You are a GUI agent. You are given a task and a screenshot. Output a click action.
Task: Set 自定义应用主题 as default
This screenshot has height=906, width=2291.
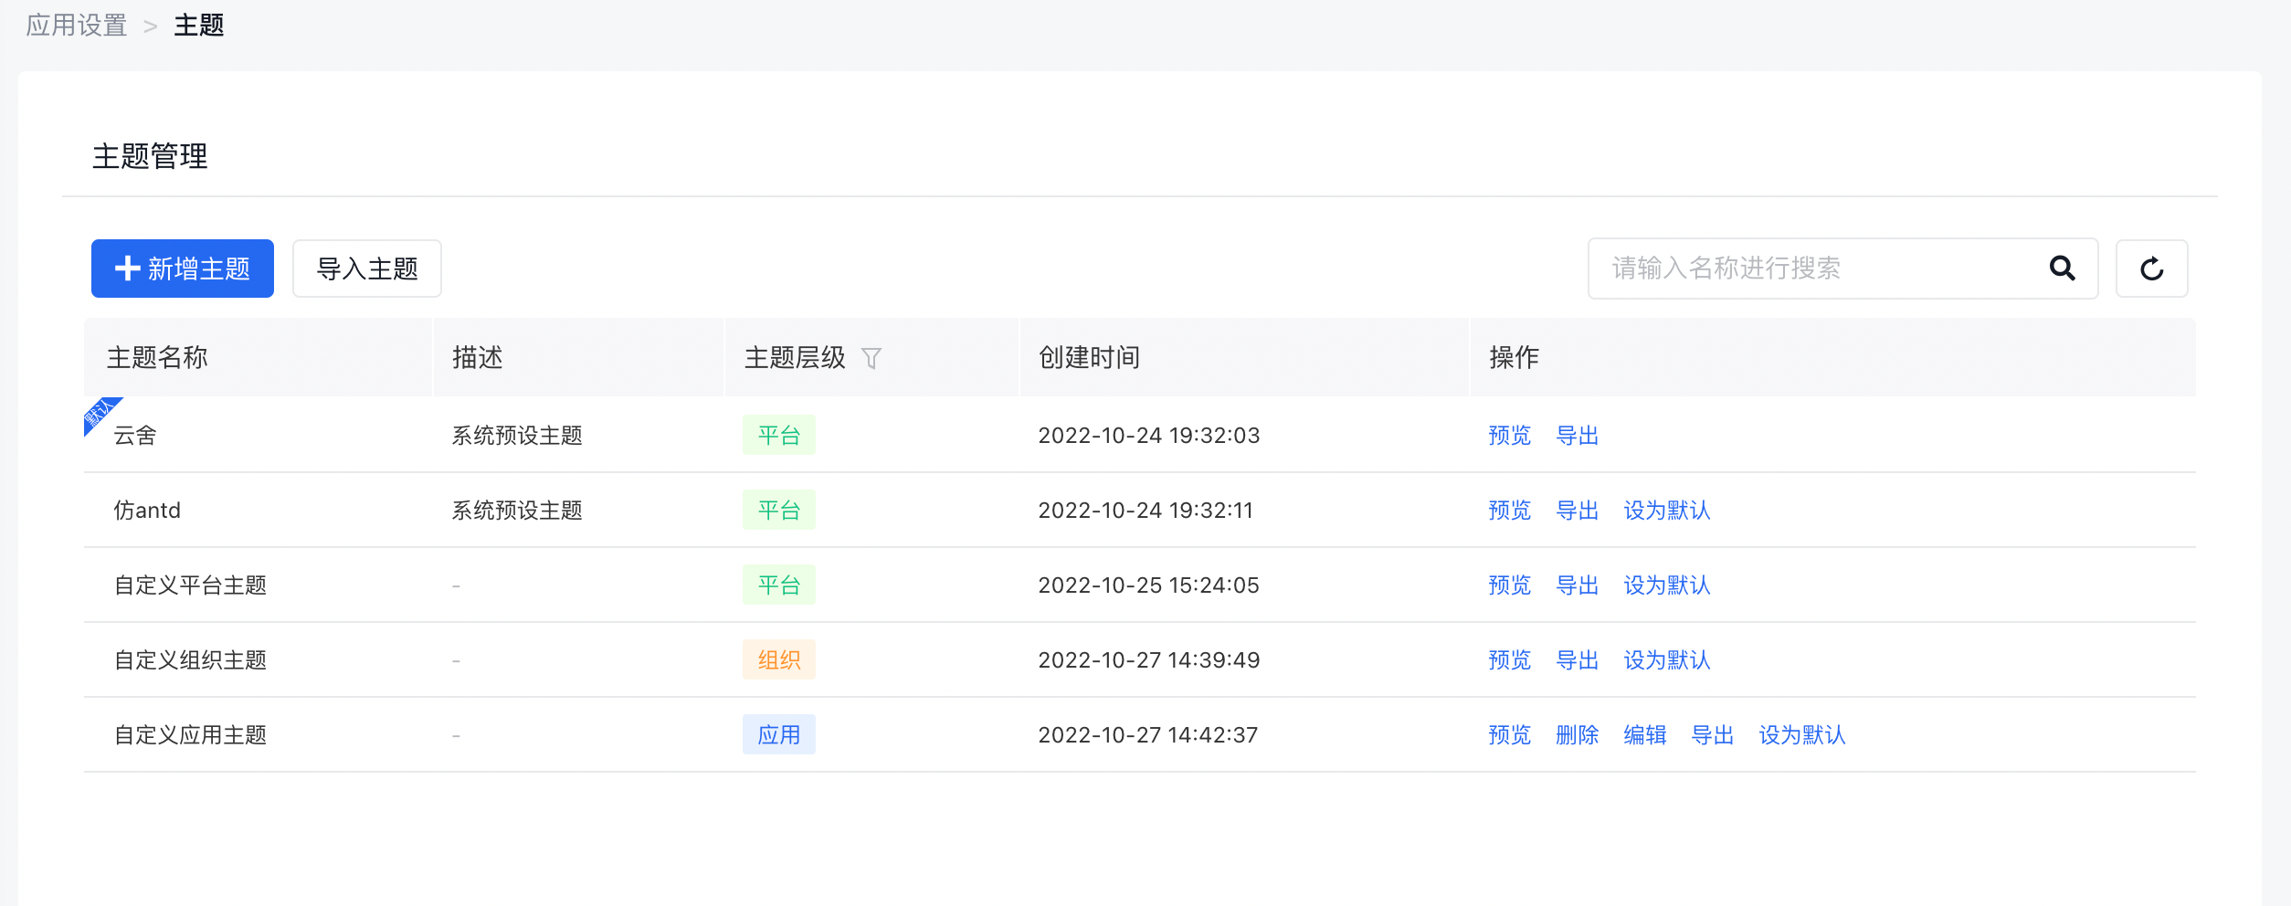click(1801, 735)
